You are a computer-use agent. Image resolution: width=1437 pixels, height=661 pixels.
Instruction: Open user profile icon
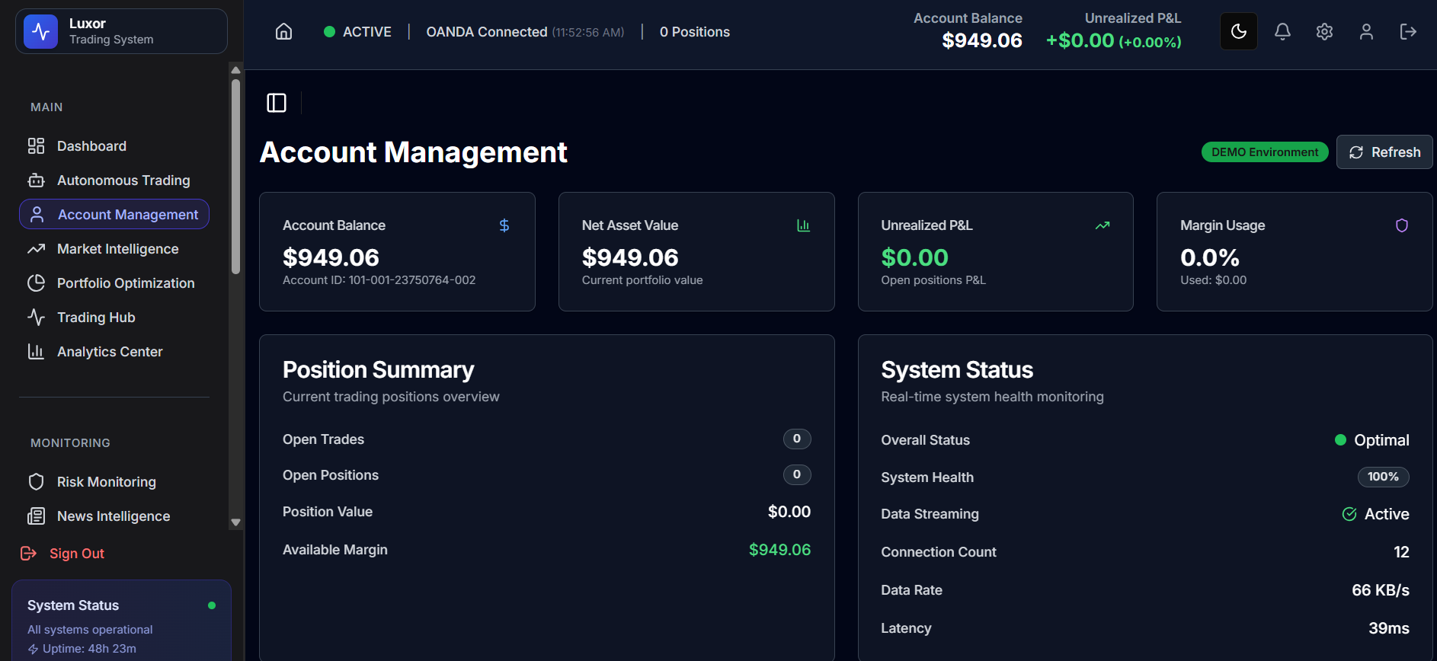tap(1366, 31)
